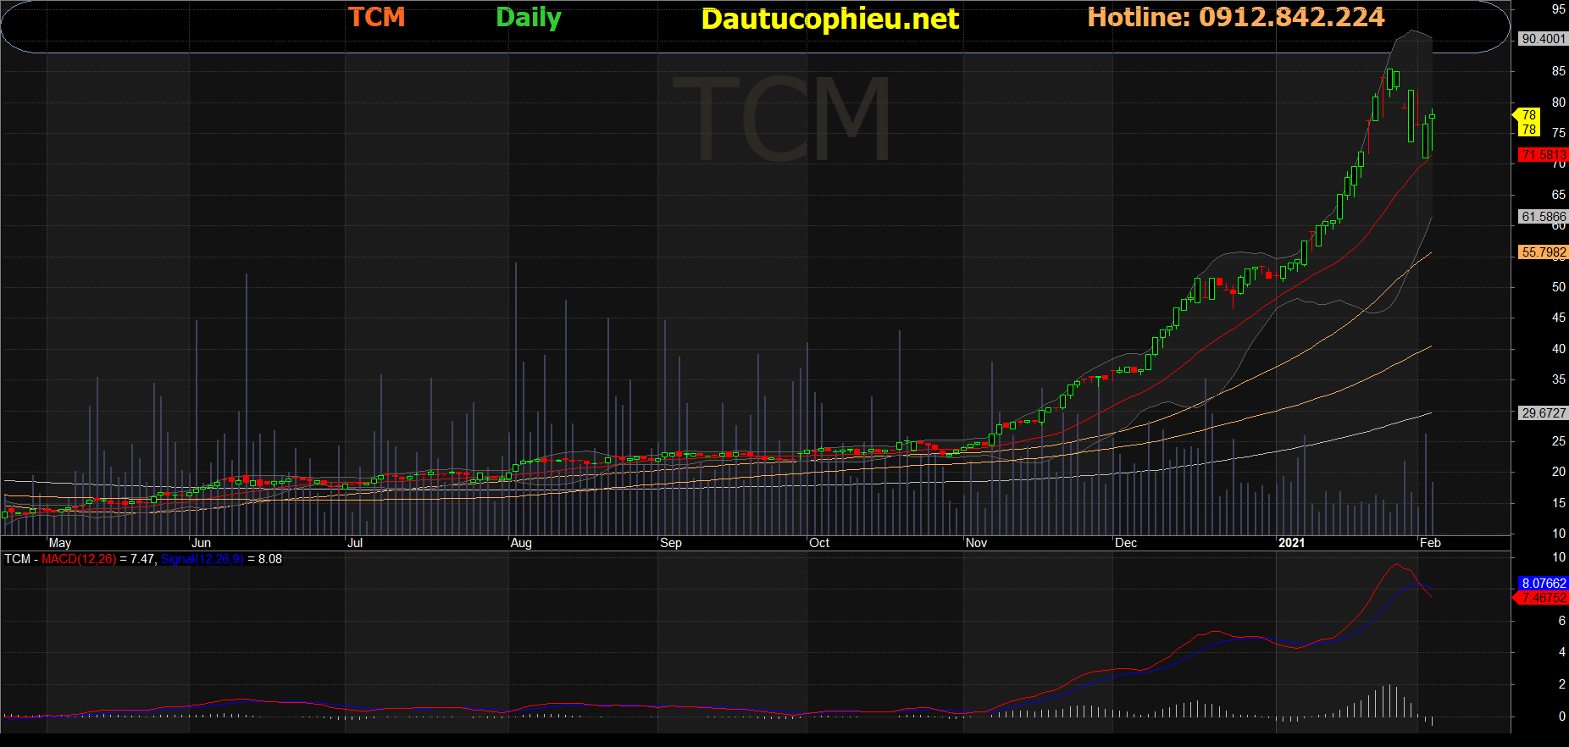Click the Feb marker on the time axis
1569x747 pixels.
[1430, 543]
